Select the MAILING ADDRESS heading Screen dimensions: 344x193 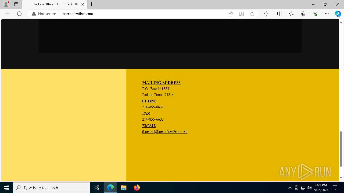tap(161, 83)
